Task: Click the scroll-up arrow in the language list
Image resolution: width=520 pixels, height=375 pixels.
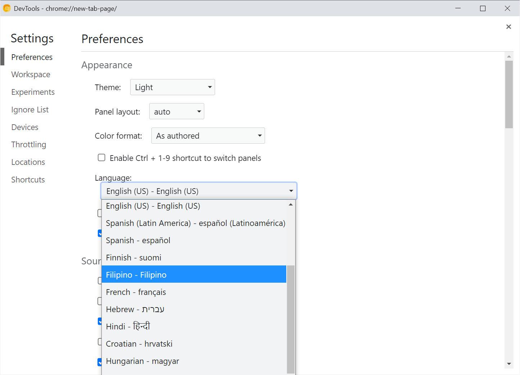Action: click(291, 204)
